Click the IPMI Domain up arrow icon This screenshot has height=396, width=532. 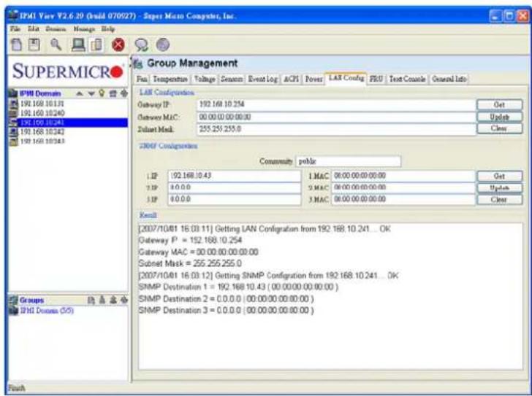(80, 94)
